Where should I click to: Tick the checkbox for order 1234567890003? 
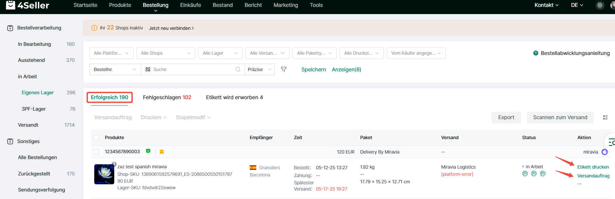tap(97, 152)
